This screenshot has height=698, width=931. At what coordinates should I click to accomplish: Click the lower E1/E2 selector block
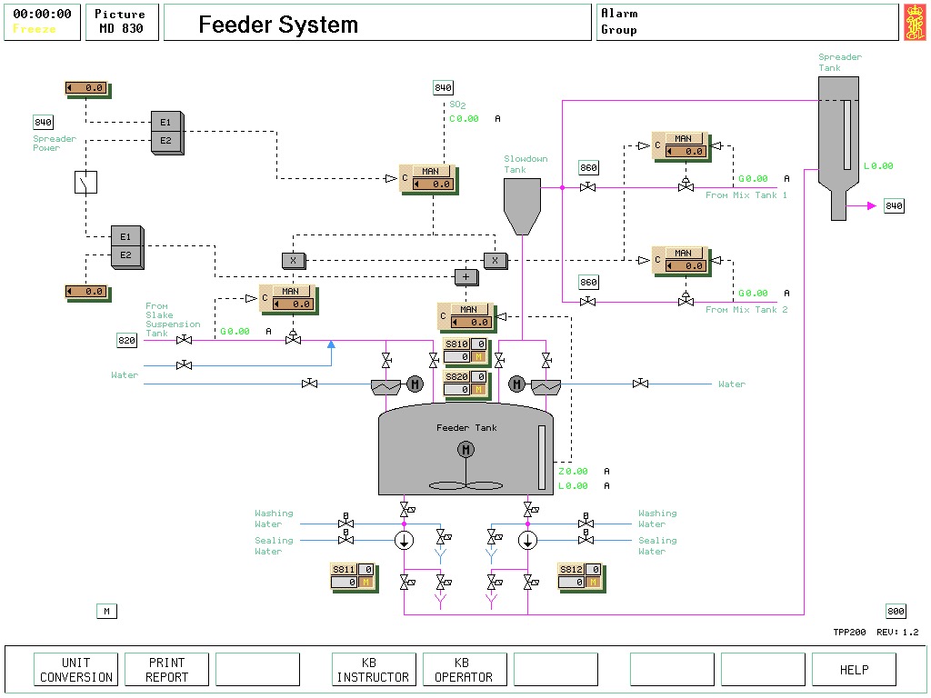pyautogui.click(x=127, y=247)
